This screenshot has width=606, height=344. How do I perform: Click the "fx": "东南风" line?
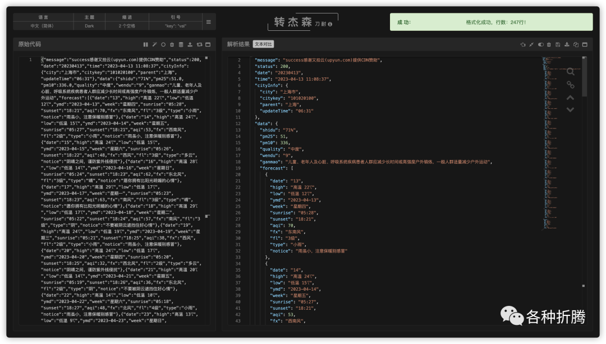[288, 232]
